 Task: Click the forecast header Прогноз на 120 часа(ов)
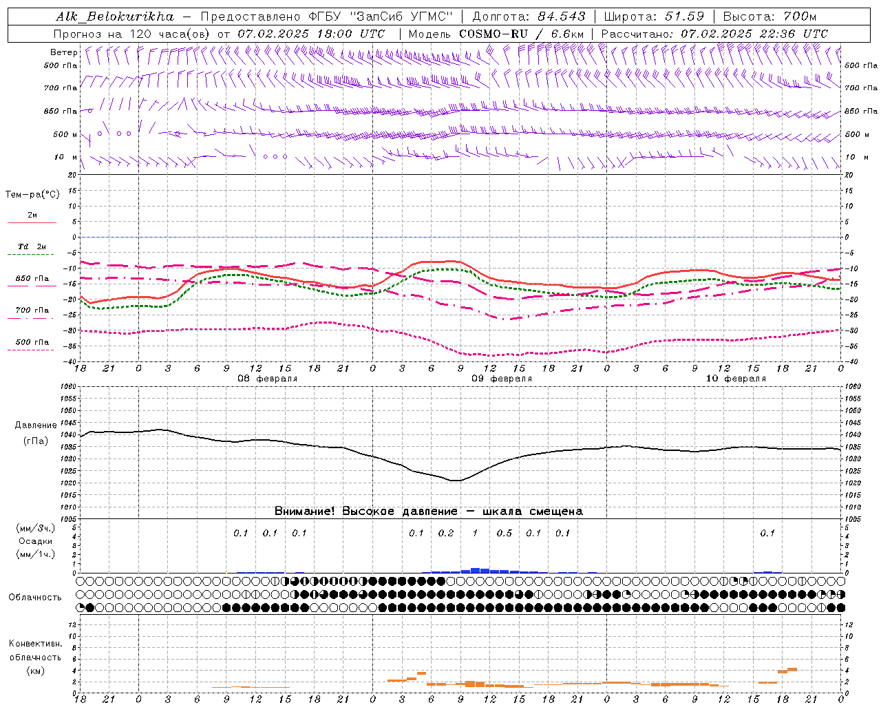132,34
